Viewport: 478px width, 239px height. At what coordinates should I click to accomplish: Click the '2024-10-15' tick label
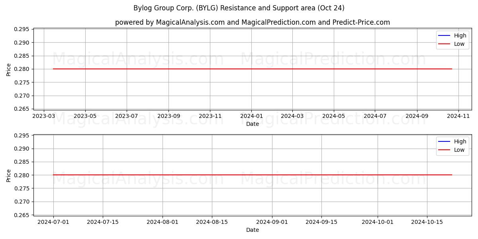tap(427, 222)
